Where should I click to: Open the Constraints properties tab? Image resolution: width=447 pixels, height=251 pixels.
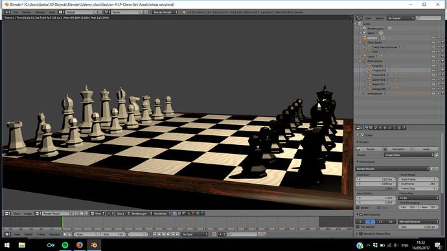[390, 128]
